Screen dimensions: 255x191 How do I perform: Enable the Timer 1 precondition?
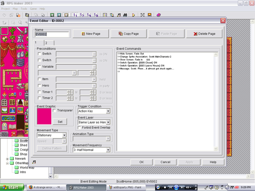point(39,92)
